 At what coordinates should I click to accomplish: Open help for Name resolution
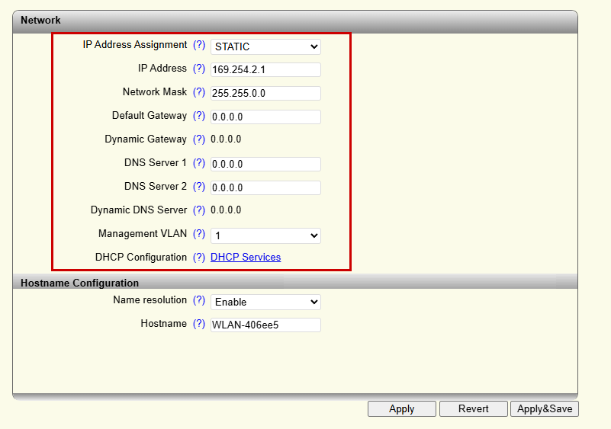(x=199, y=300)
